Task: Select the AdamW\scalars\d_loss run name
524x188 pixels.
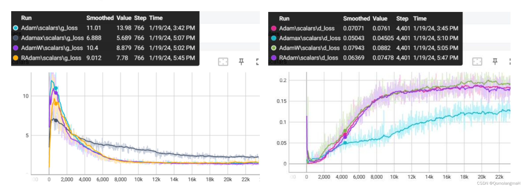Action: pos(309,48)
